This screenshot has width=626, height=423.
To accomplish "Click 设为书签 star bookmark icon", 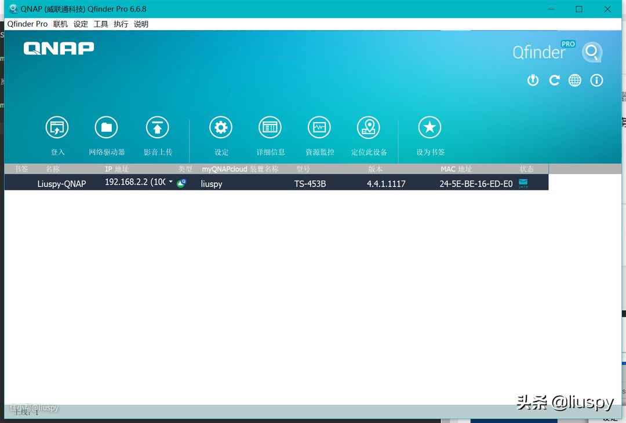I will [430, 128].
